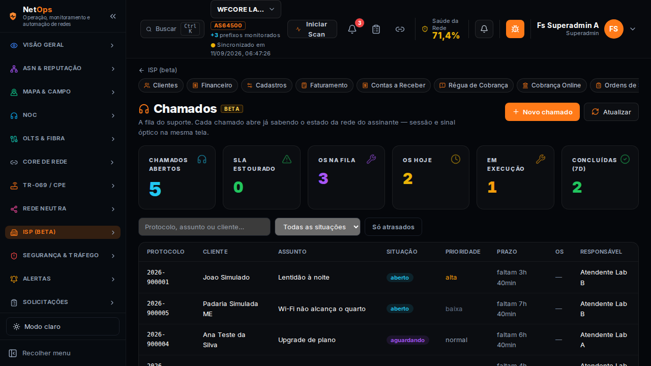Click check icon on Concluídas card

[625, 159]
